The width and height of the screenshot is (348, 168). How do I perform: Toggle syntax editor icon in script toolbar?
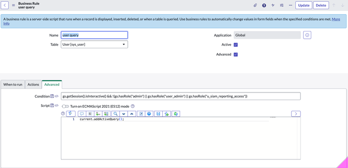pos(71,114)
